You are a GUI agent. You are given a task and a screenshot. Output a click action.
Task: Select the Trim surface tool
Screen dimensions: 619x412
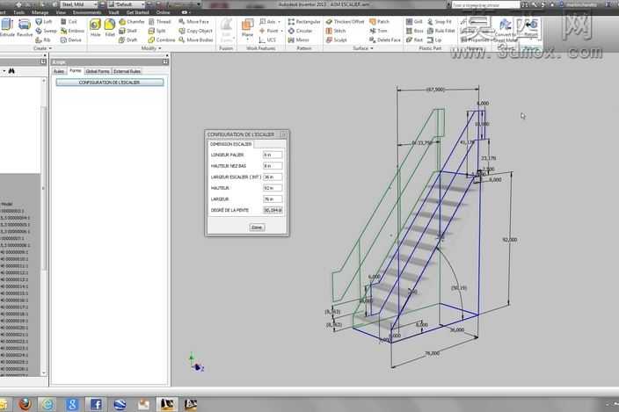pyautogui.click(x=378, y=31)
